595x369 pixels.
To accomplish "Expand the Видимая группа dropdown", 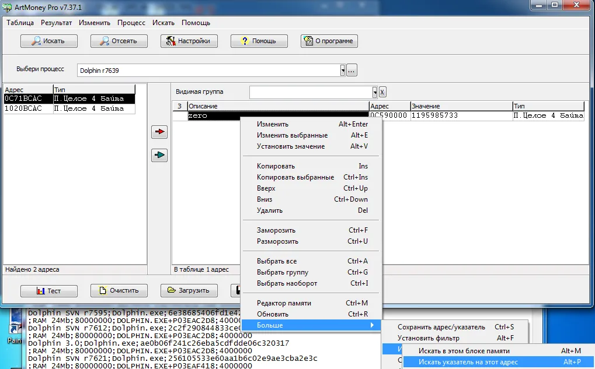I will tap(374, 92).
